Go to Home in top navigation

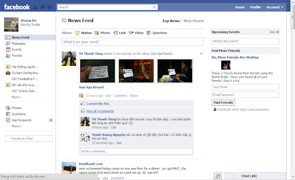[240, 7]
